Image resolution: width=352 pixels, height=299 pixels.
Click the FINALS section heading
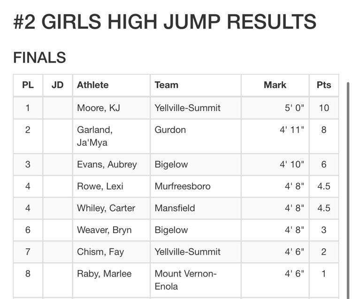tap(39, 57)
